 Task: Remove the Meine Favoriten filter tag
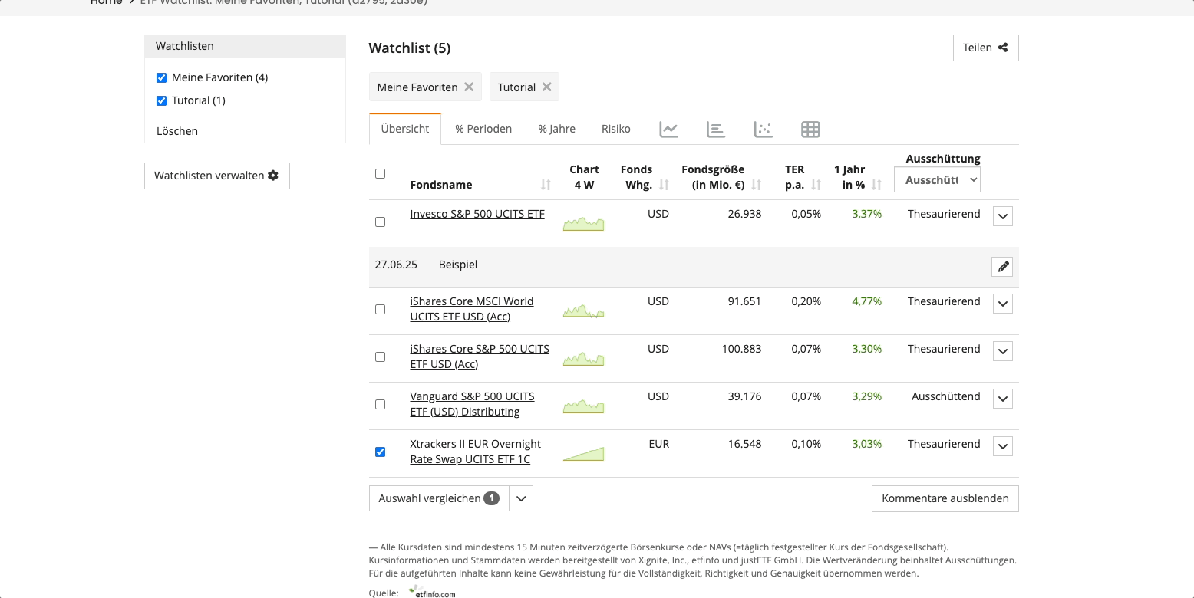pos(468,87)
